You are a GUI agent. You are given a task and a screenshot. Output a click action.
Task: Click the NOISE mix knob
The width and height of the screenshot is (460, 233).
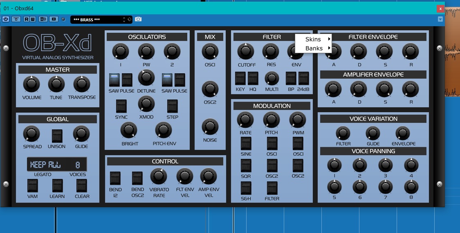(210, 127)
